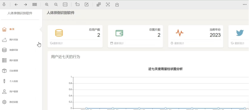The image size is (249, 110).
Task: Click the green wallet icon on 总图片数 card
Action: tap(119, 33)
